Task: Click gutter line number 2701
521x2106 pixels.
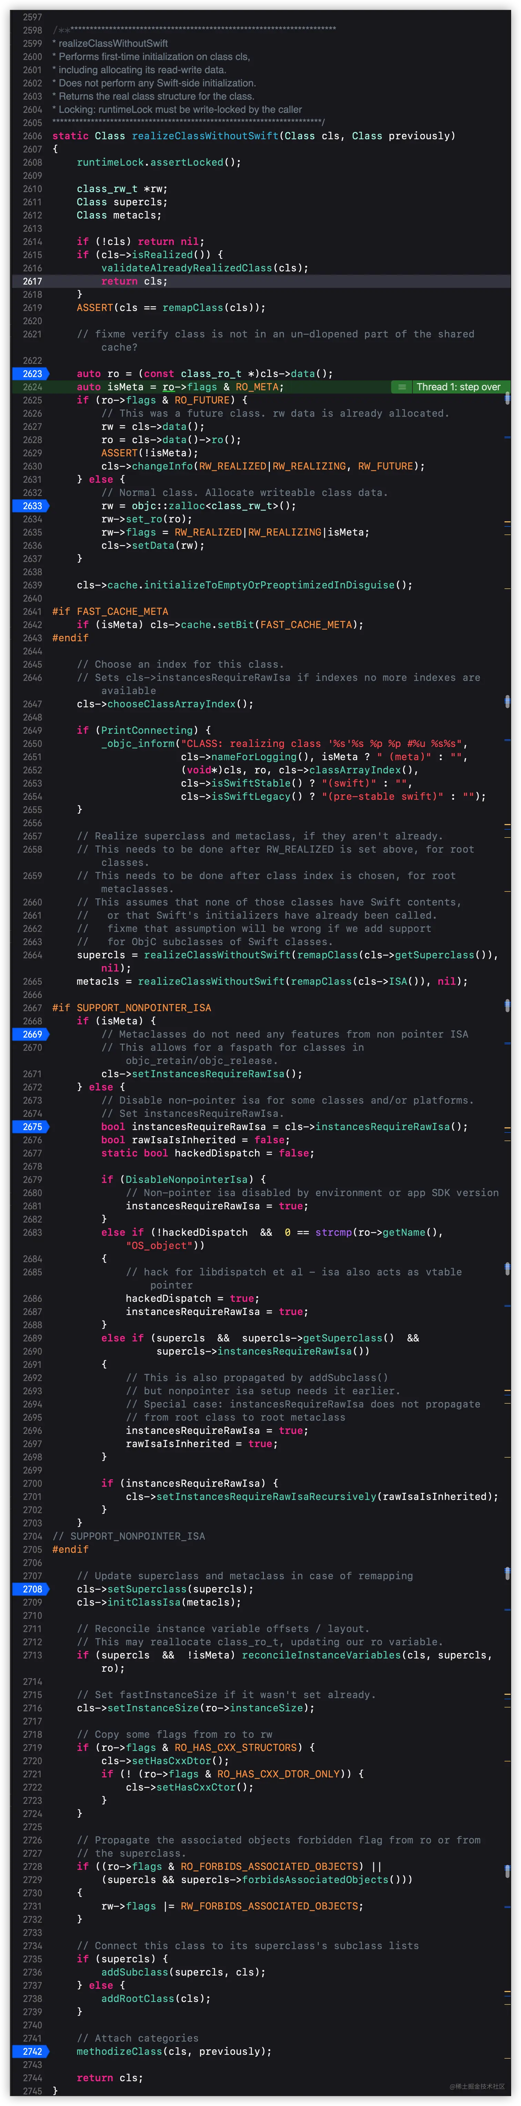Action: [33, 1497]
